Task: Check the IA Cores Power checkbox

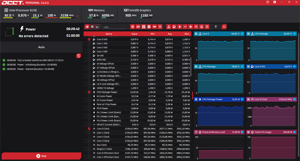Action: 89,96
